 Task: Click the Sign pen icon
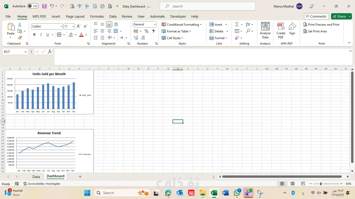(x=292, y=29)
